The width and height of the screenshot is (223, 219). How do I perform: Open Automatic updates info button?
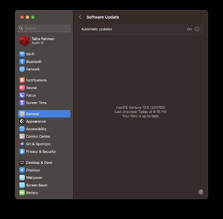tap(197, 29)
